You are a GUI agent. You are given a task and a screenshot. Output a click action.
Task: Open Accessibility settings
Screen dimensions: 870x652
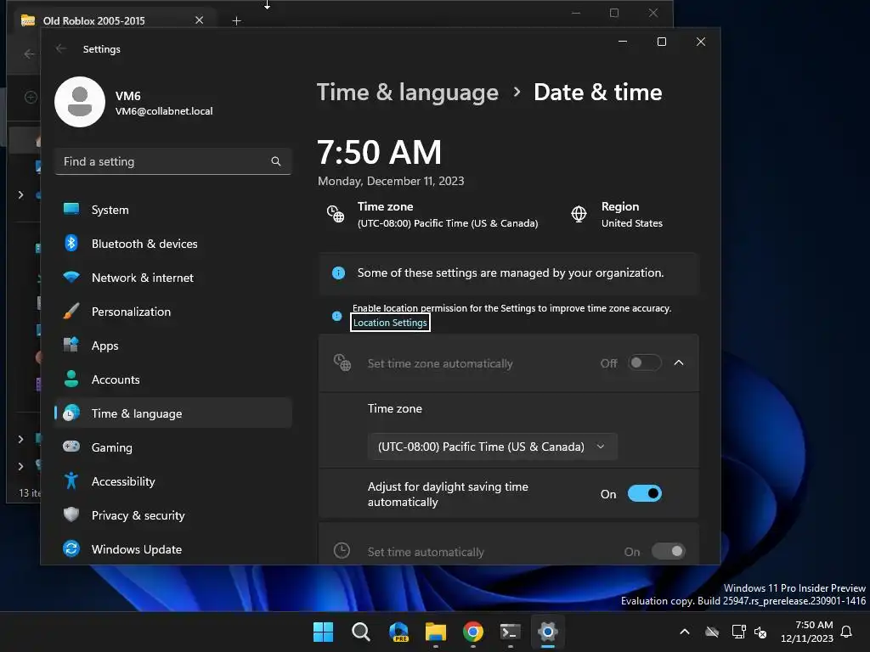coord(173,481)
